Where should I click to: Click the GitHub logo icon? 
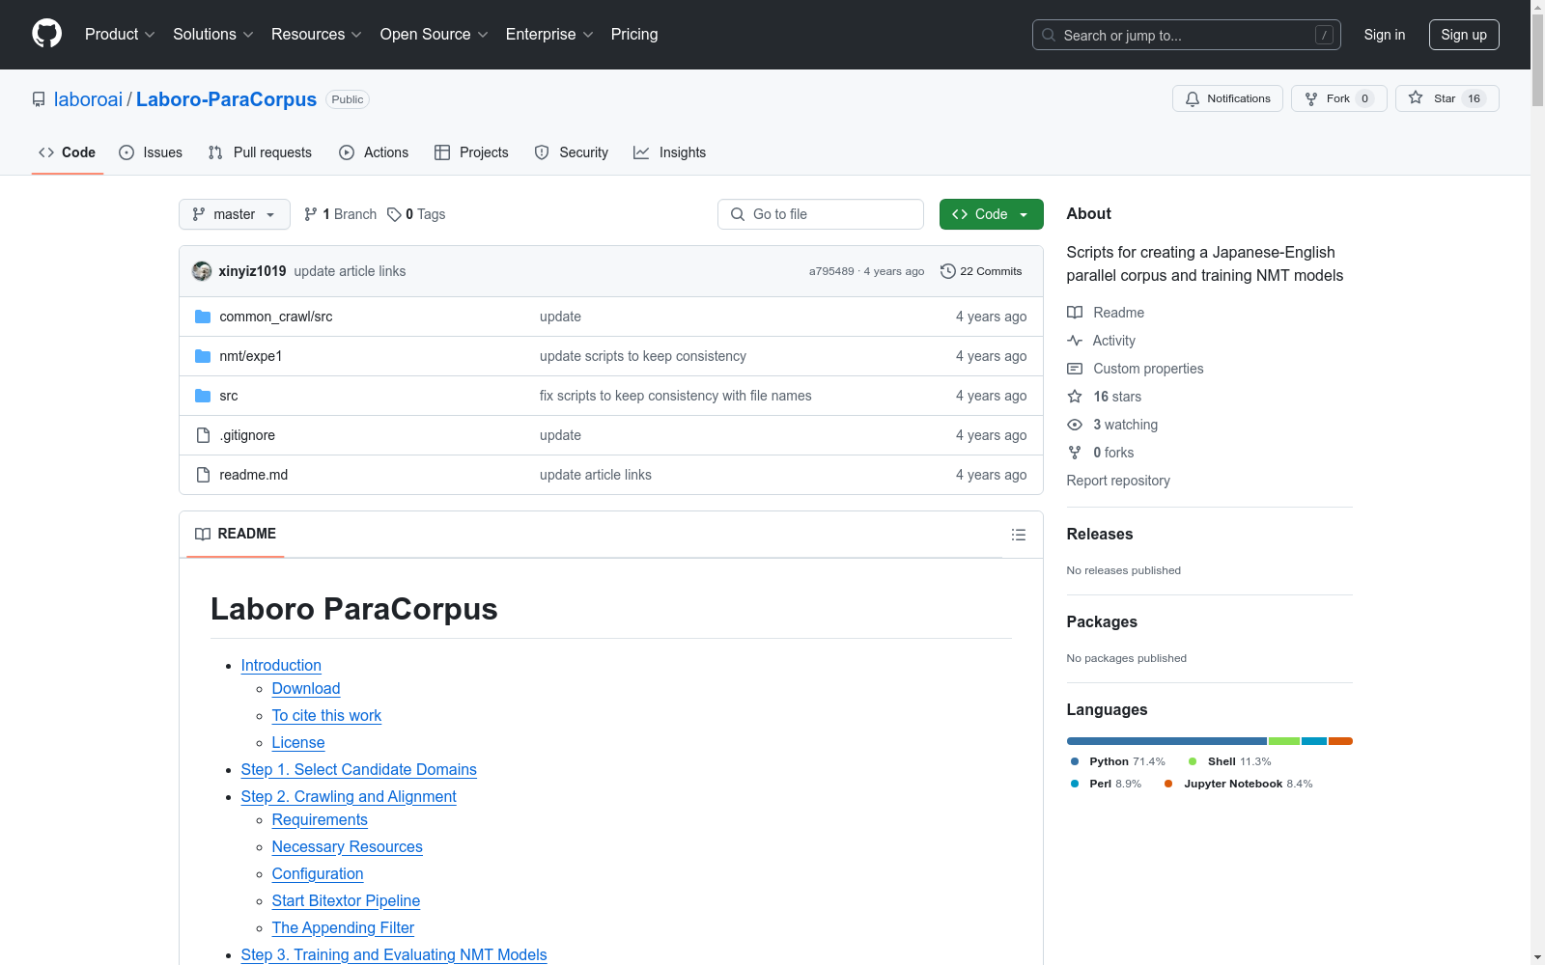pos(46,34)
